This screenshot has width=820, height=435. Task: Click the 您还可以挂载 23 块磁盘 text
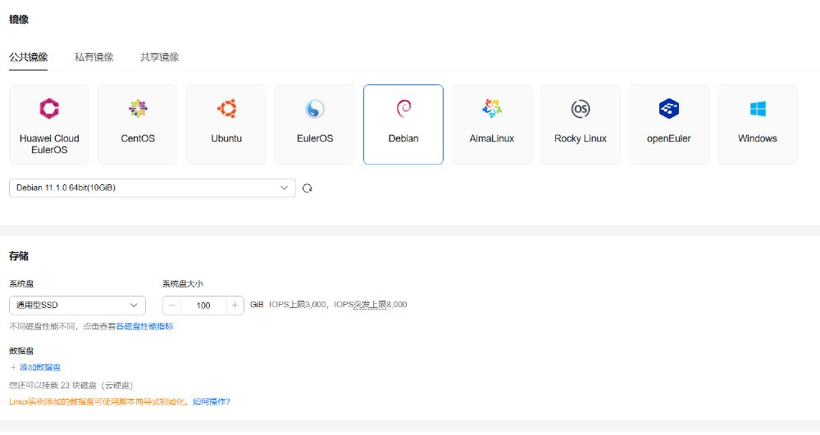click(x=71, y=385)
